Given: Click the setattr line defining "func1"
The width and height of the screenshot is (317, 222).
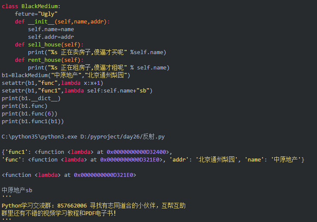Looking at the screenshot, I should [x=77, y=91].
